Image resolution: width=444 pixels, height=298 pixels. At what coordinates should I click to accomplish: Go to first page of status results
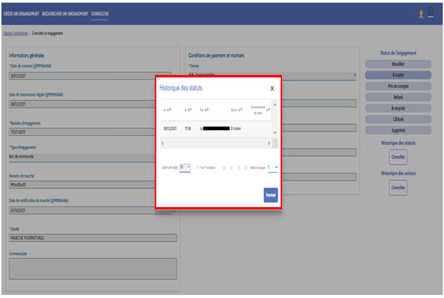[x=224, y=168]
